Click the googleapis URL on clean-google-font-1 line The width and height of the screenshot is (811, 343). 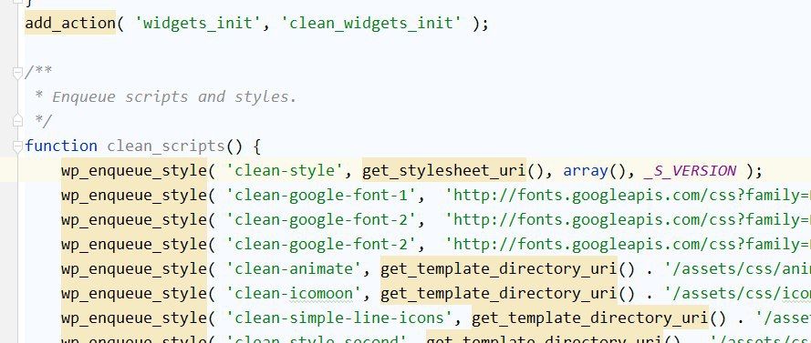(x=628, y=195)
